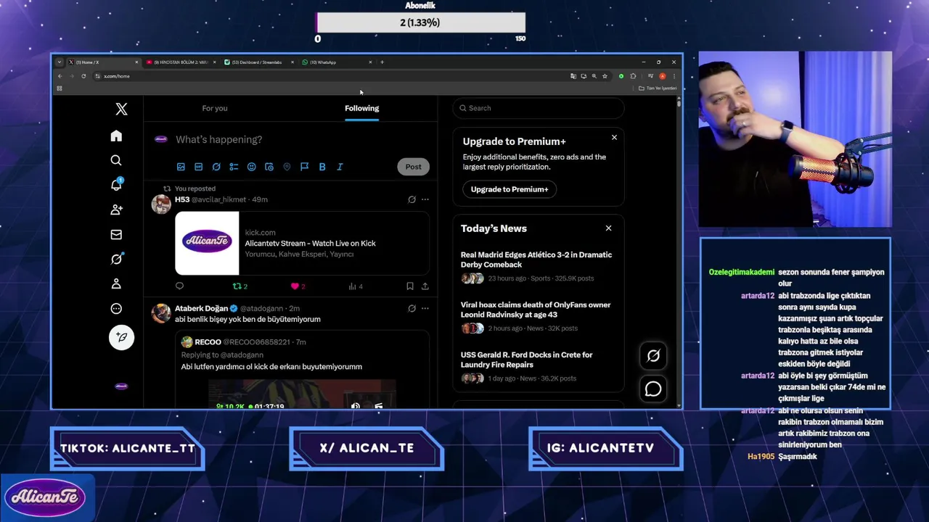The image size is (929, 522).
Task: Switch to the Dashboard / Streamlabs tab
Action: [258, 62]
